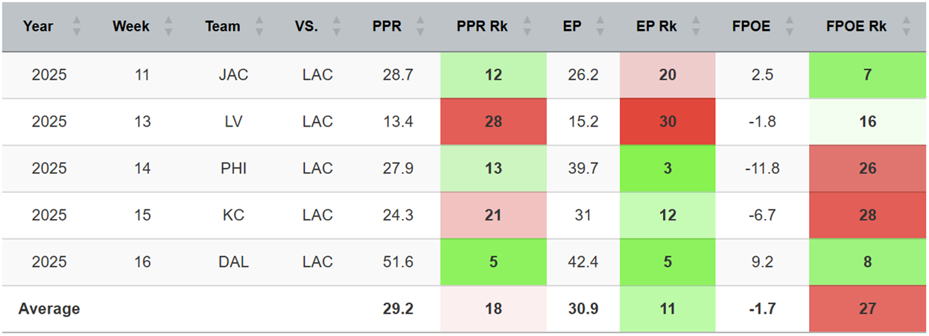Toggle sort arrows next to Week
Image resolution: width=929 pixels, height=336 pixels.
pyautogui.click(x=168, y=27)
